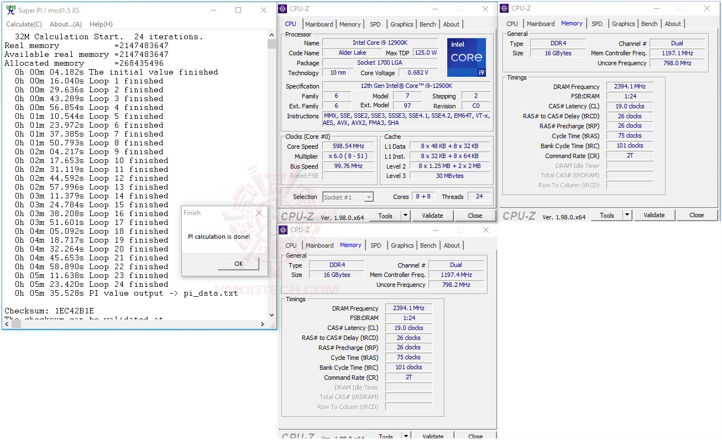This screenshot has width=722, height=440.
Task: Open Bench tab in the CPU-Z Processor window
Action: pos(428,24)
